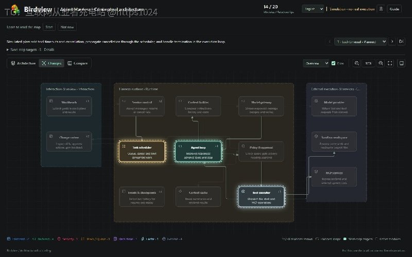The image size is (412, 257).
Task: Open the tool-timeout Planned step dropdown
Action: tap(360, 42)
